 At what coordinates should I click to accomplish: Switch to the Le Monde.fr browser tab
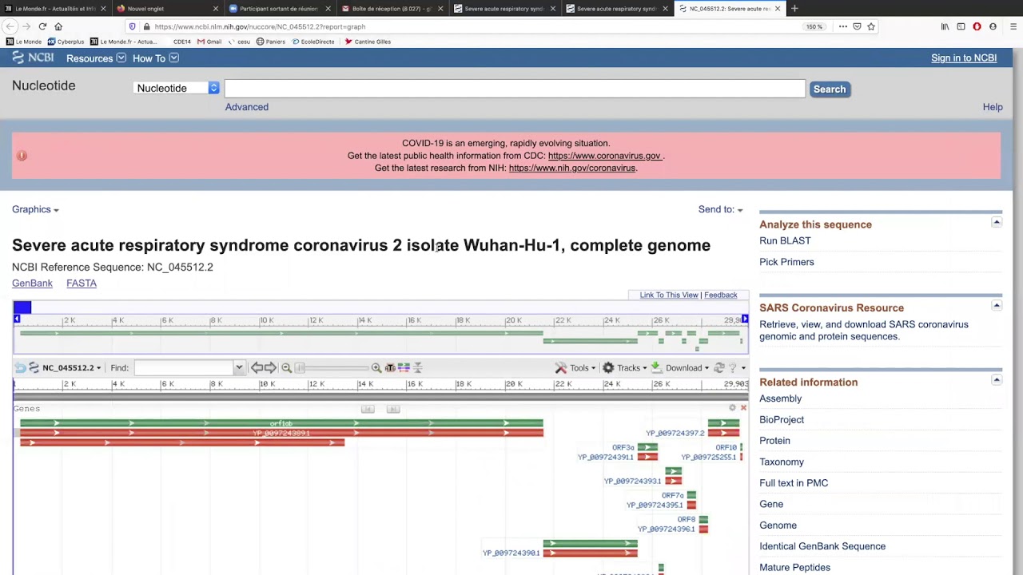(x=55, y=9)
